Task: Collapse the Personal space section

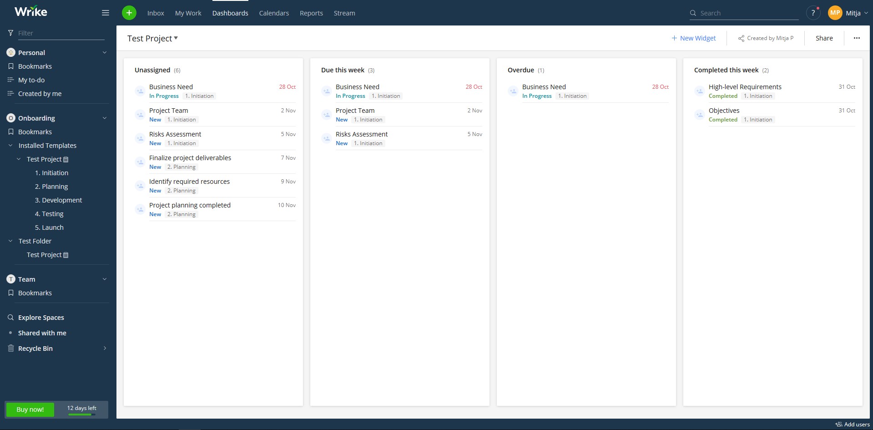Action: 105,52
